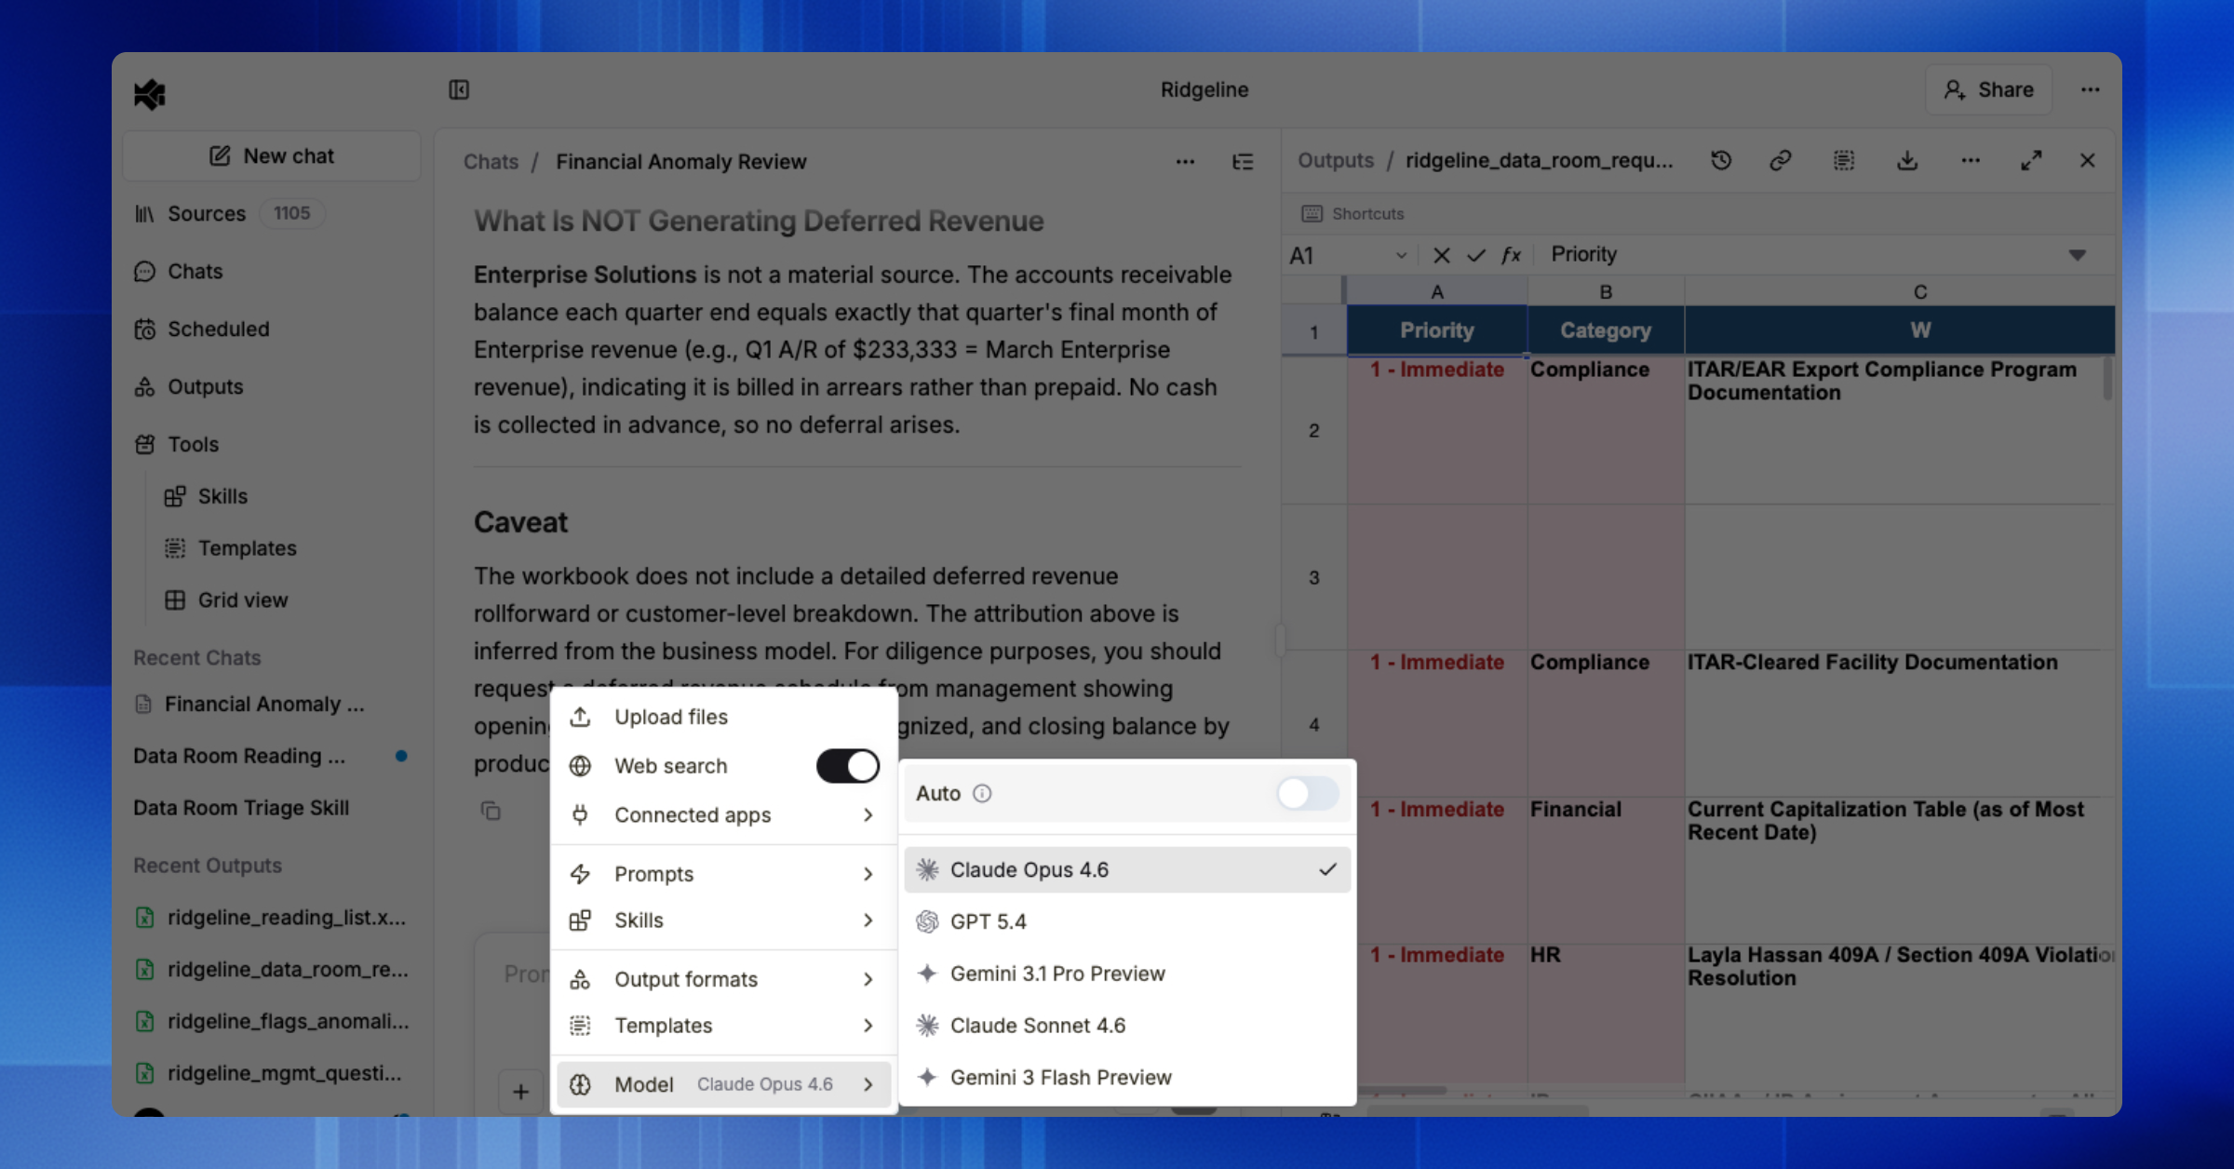The width and height of the screenshot is (2234, 1169).
Task: Download the spreadsheet output
Action: [1907, 160]
